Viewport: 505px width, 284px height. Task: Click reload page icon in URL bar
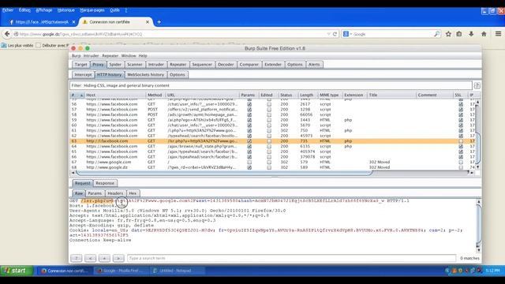click(335, 34)
